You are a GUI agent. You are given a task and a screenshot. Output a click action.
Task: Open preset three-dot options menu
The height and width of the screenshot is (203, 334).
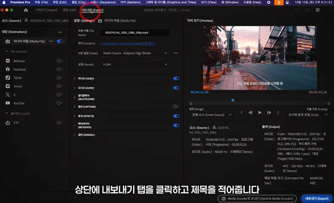(176, 53)
